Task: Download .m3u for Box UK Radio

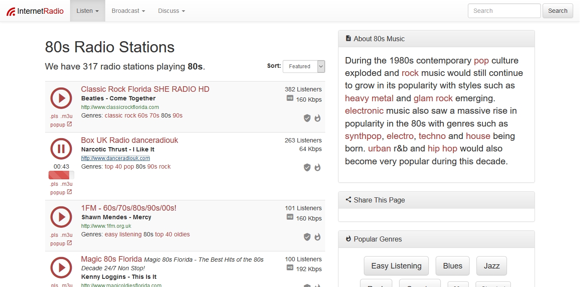Action: 67,184
